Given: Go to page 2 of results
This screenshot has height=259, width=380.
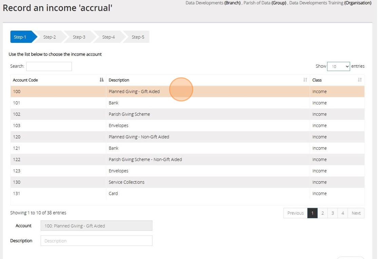Looking at the screenshot, I should [x=322, y=213].
